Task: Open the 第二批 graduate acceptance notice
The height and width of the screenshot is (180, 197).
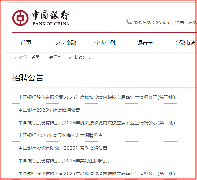Action: click(97, 123)
